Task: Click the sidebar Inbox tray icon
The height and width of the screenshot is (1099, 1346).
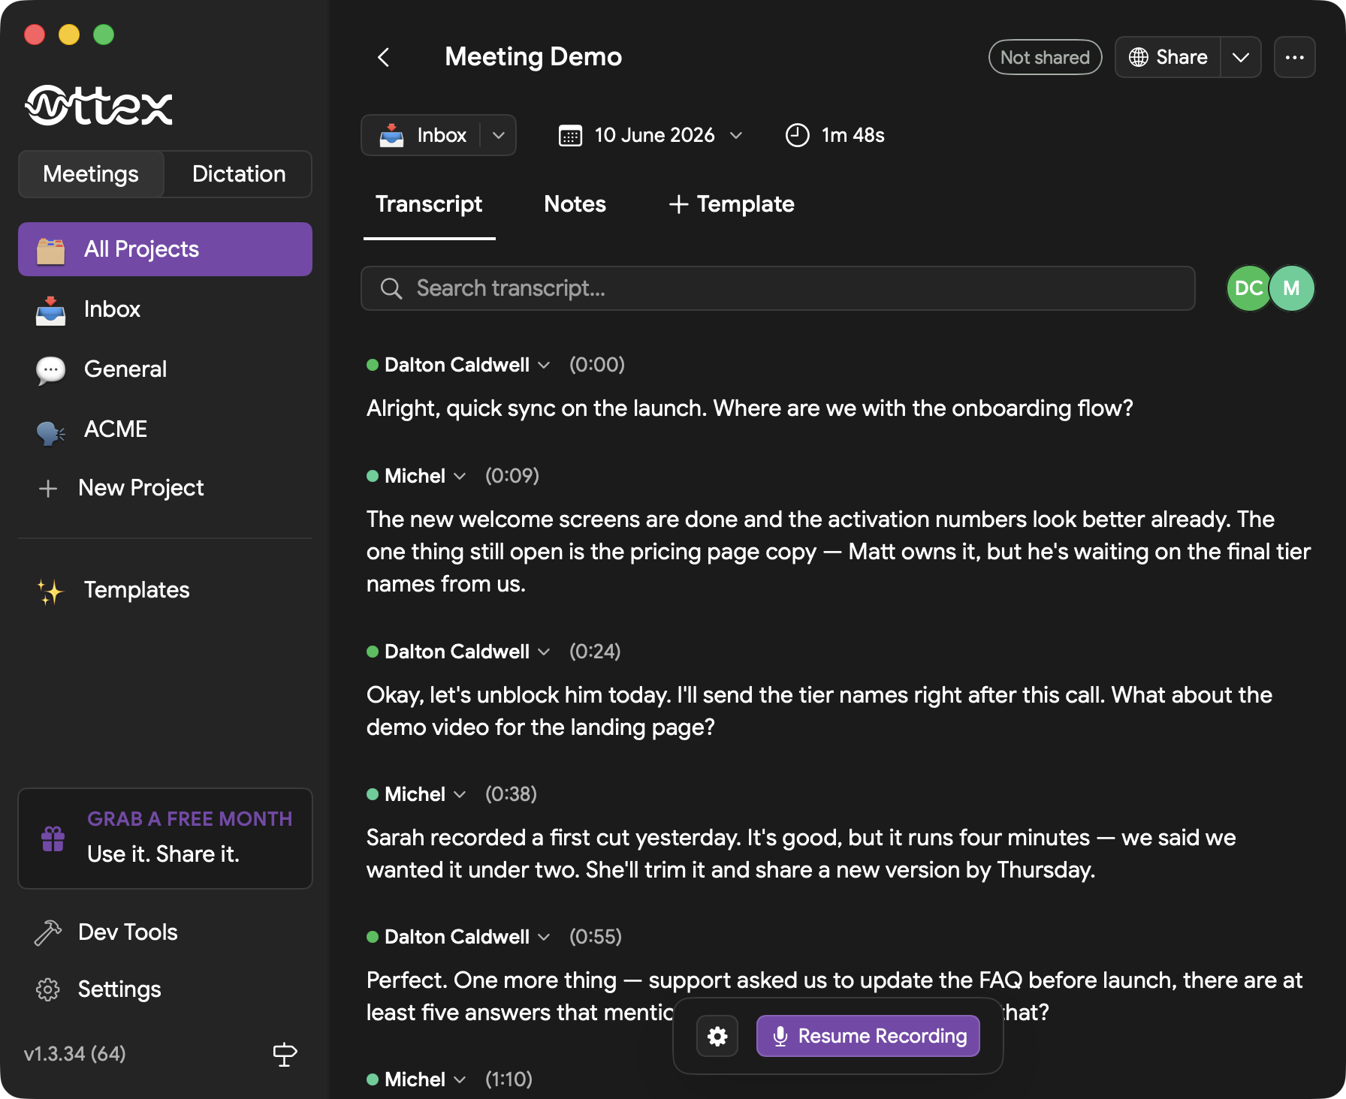Action: pos(50,310)
